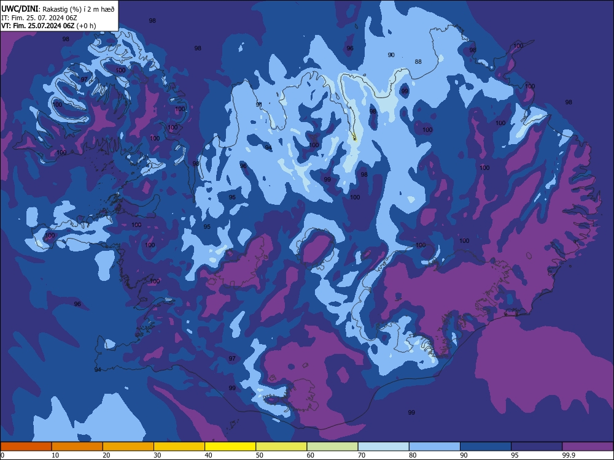
Task: Click the 0–10 dark orange legend swatch
Action: pos(26,447)
